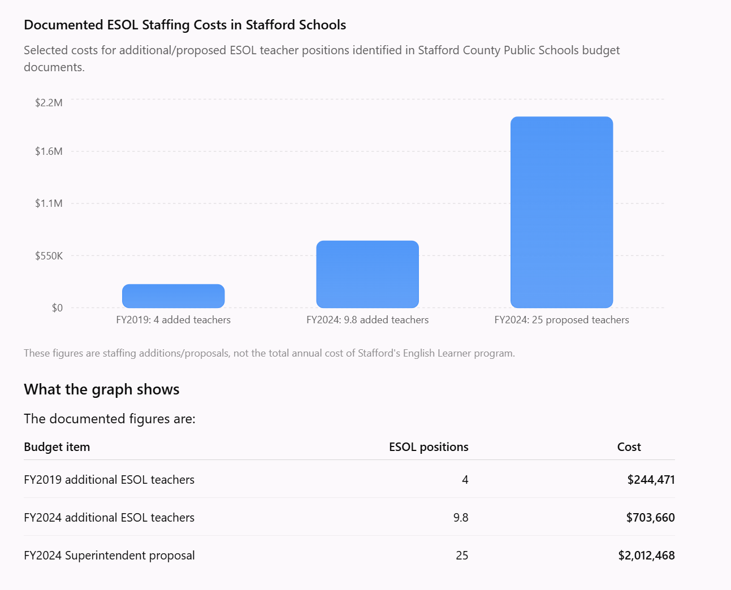Image resolution: width=731 pixels, height=590 pixels.
Task: Click the '$703,660' cost cell
Action: 650,518
